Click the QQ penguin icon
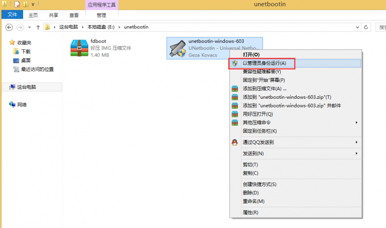386x228 pixels. [x=234, y=142]
